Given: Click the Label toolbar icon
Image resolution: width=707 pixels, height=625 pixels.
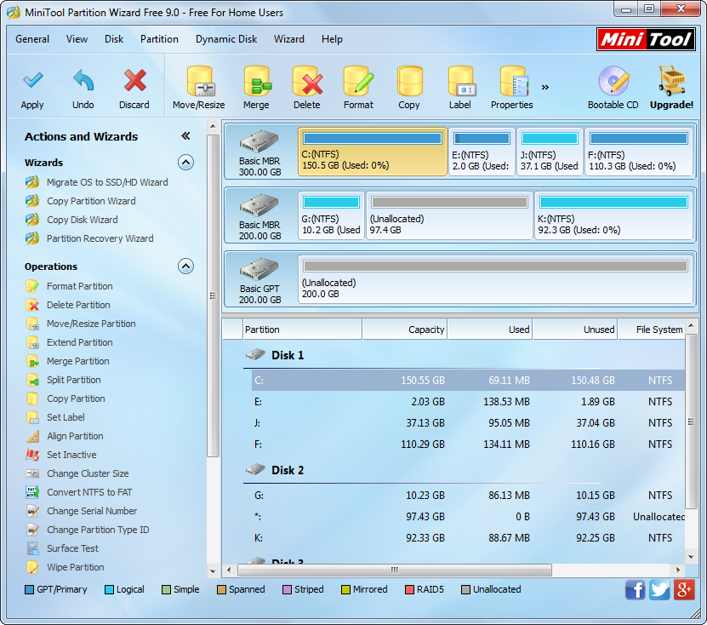Looking at the screenshot, I should coord(460,82).
